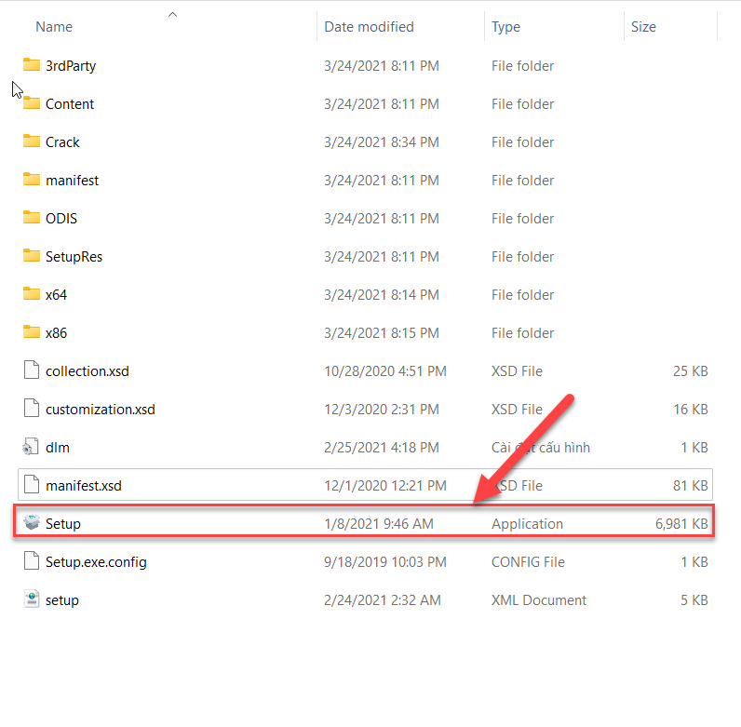Sort list by Type column
Viewport: 741px width, 727px height.
tap(505, 27)
